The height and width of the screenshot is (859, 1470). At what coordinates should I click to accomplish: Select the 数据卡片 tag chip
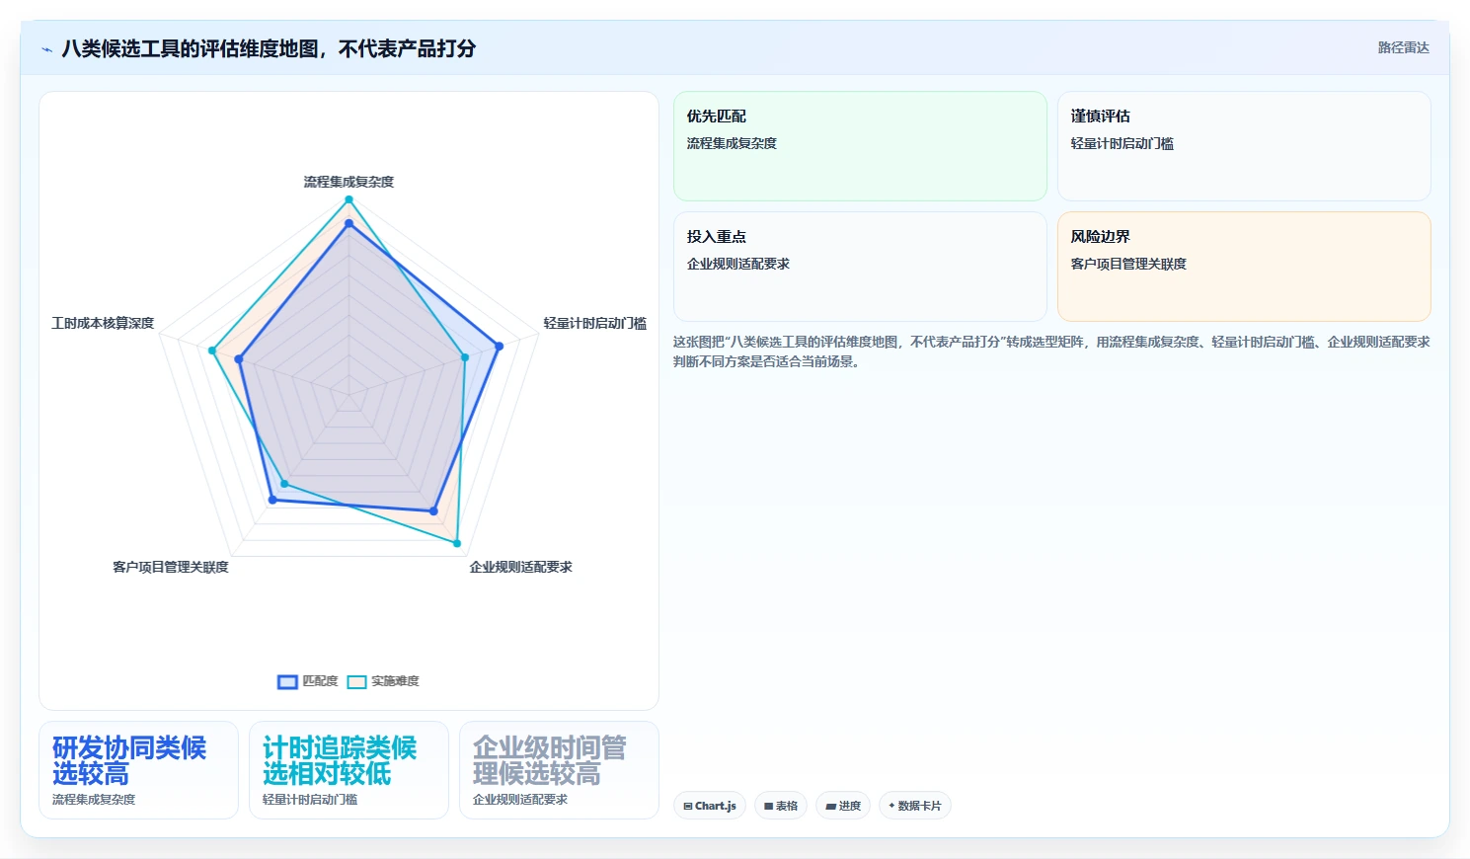914,806
